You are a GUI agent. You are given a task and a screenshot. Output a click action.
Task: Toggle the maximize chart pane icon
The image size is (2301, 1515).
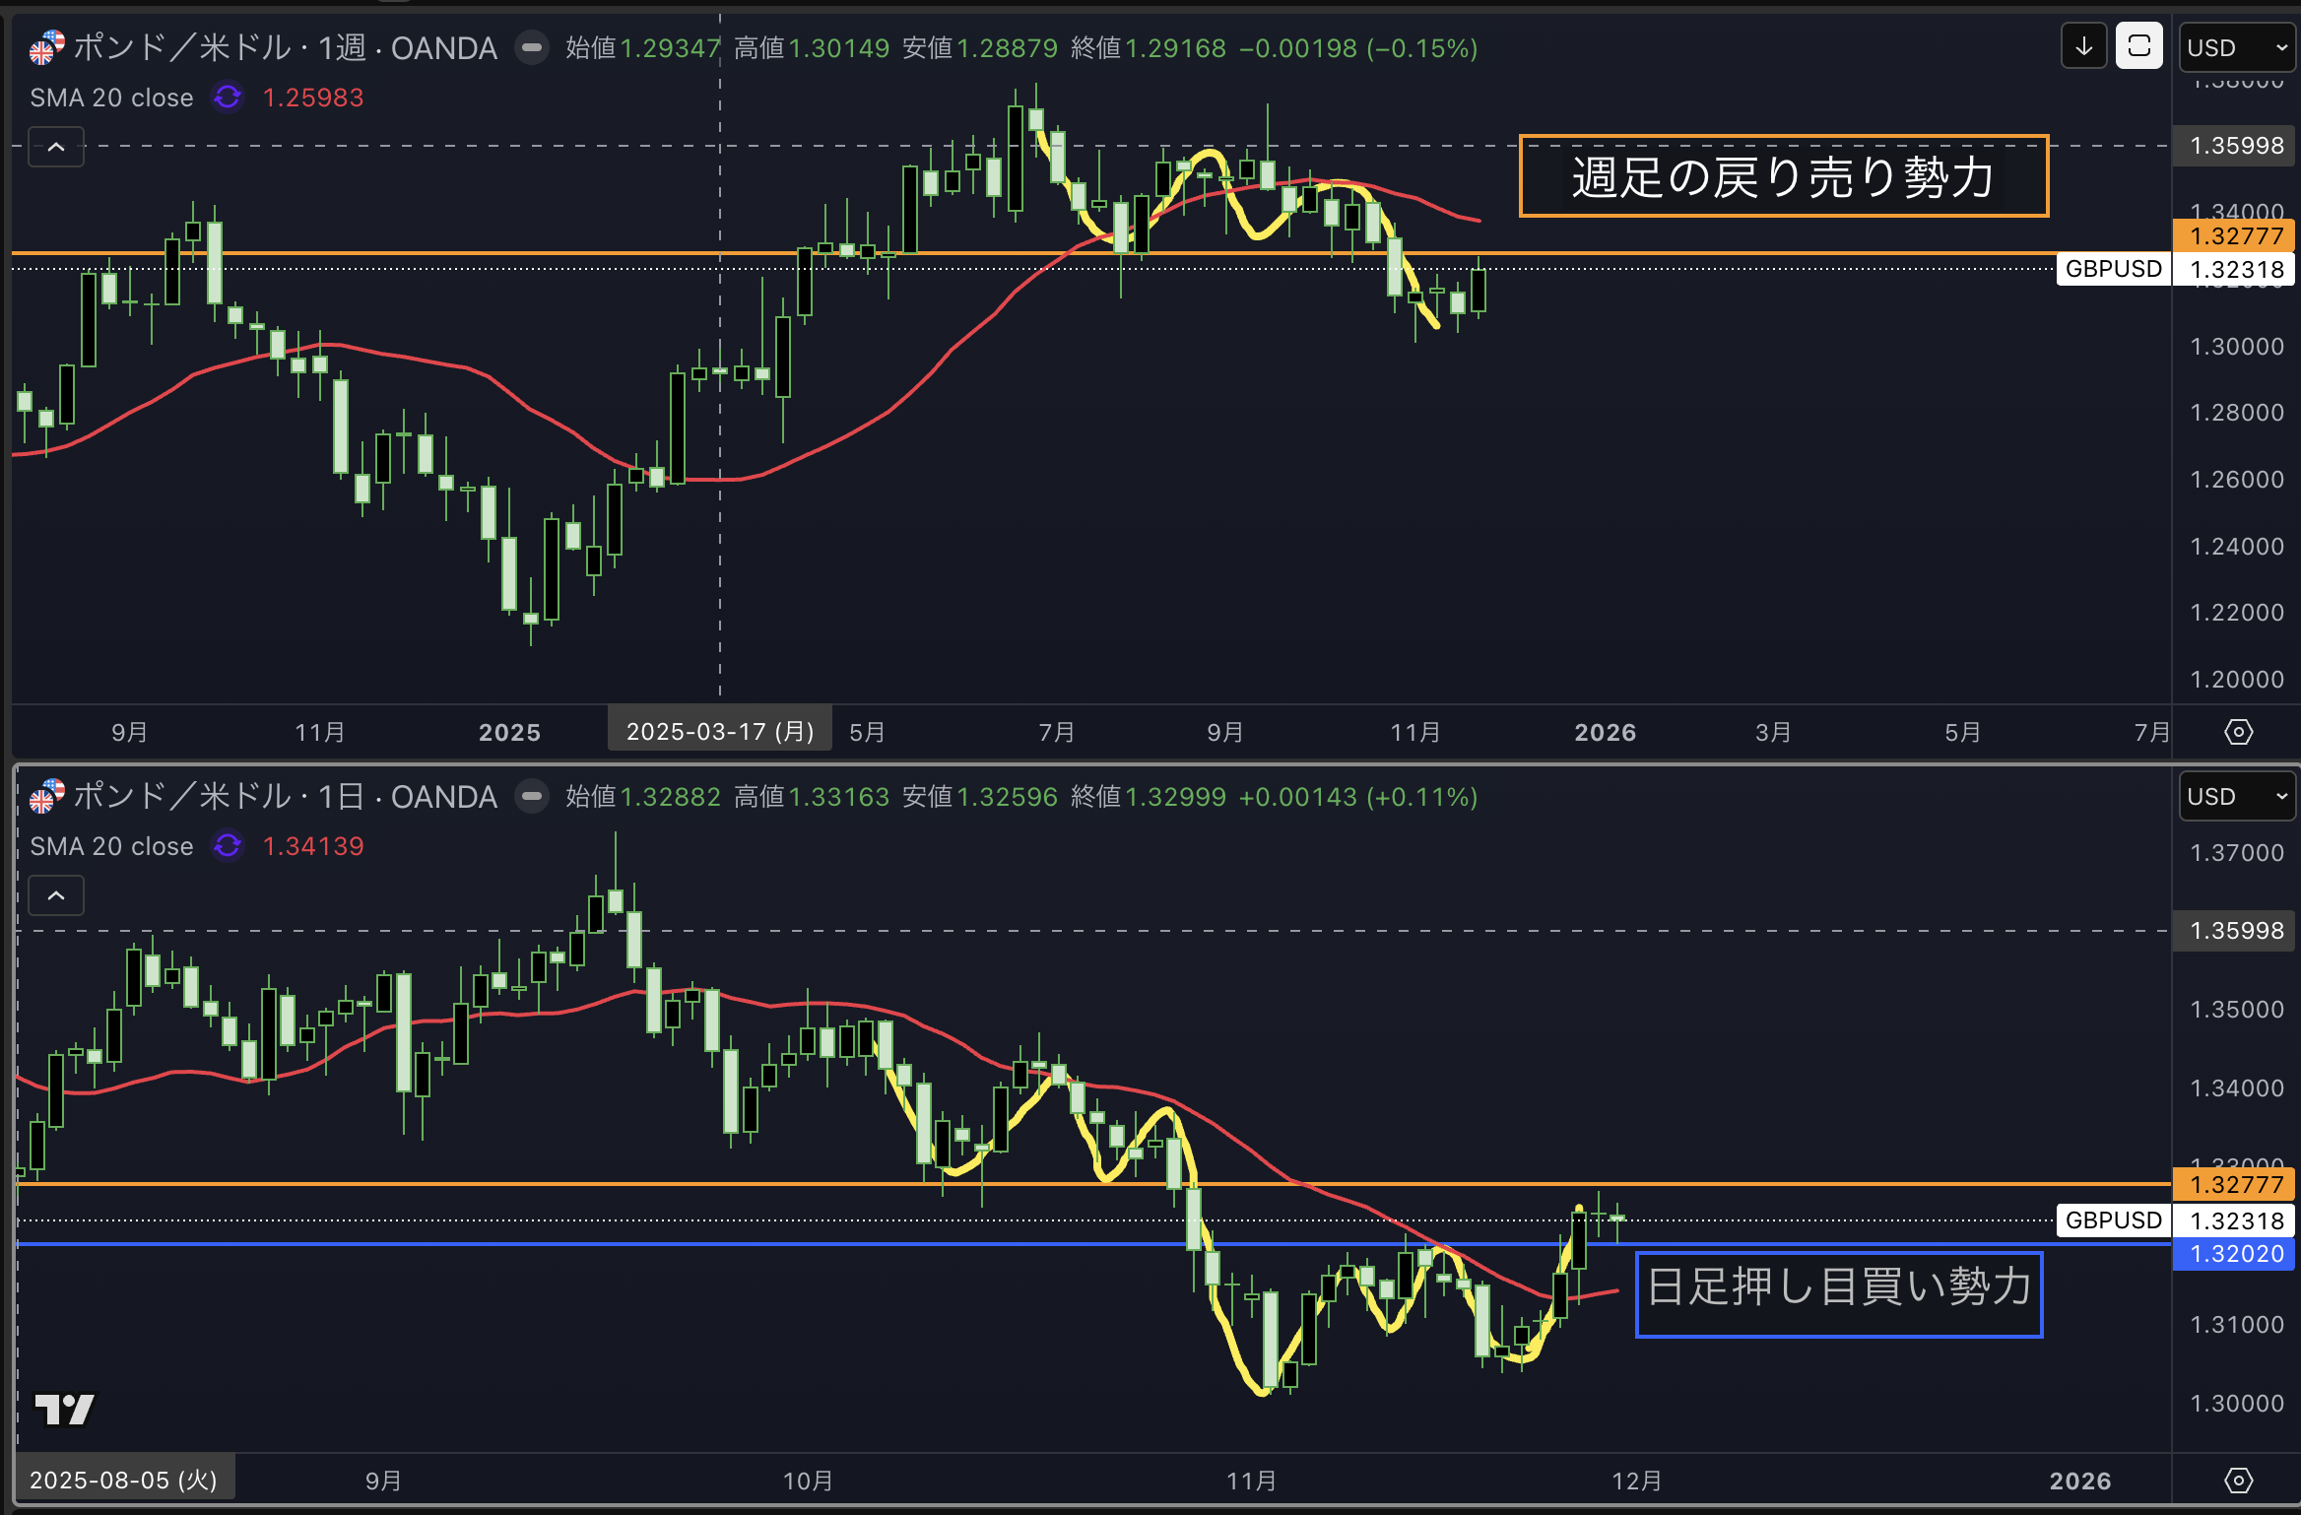click(x=2138, y=46)
